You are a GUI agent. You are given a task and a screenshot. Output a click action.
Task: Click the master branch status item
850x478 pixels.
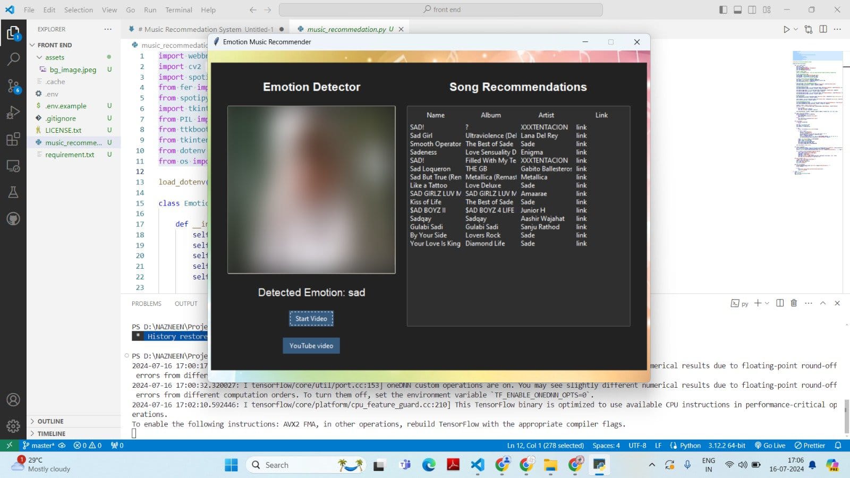[x=38, y=446]
